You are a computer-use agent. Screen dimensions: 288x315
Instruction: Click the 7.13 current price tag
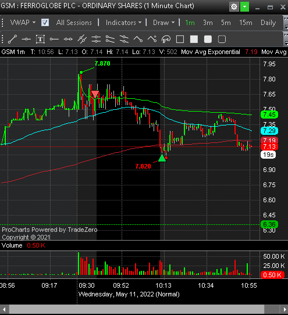[x=269, y=146]
